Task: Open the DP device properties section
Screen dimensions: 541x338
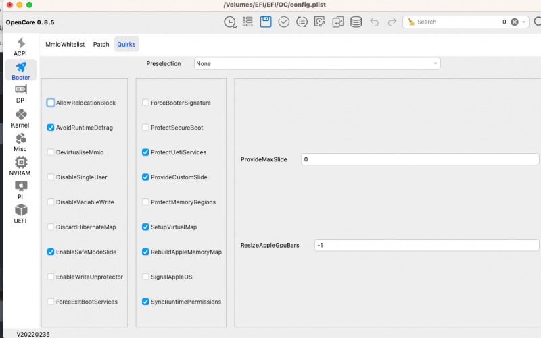Action: 20,94
